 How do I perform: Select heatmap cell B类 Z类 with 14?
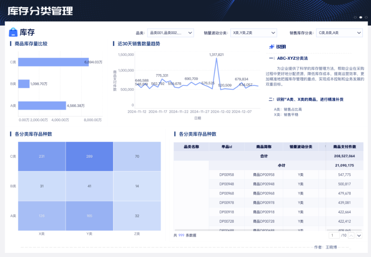[x=137, y=186]
